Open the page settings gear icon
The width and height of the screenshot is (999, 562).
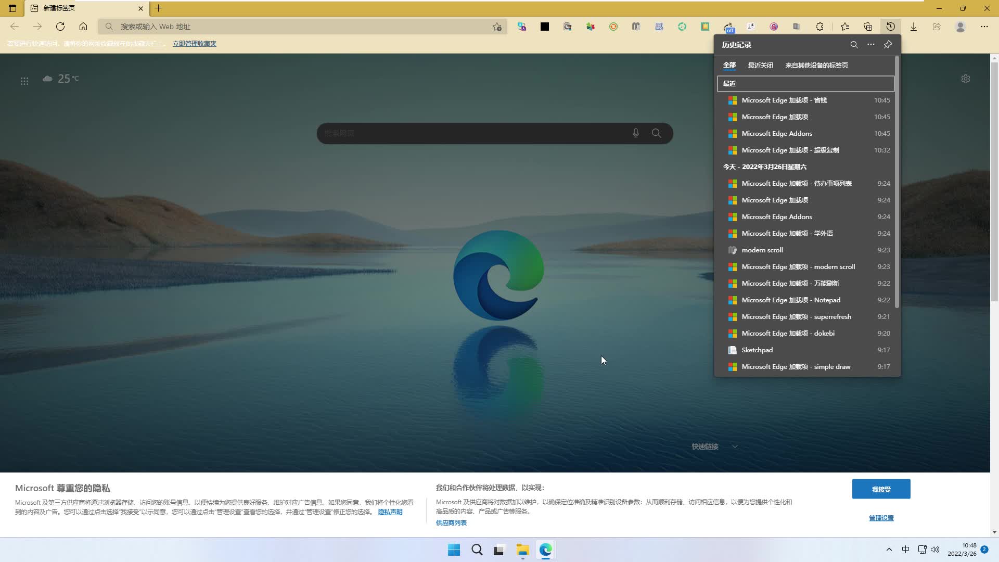point(966,79)
